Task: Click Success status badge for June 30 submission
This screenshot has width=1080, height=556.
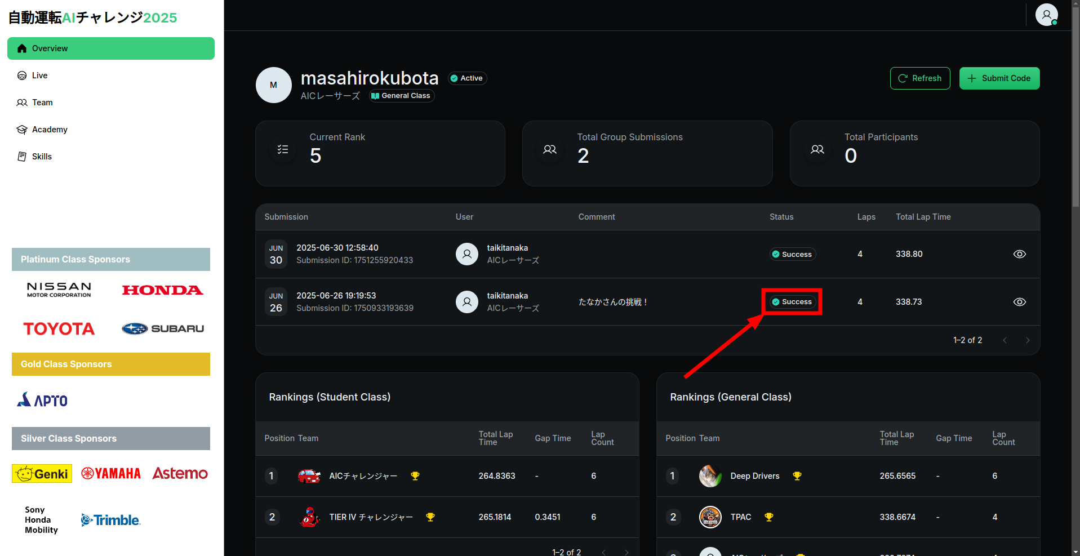Action: [792, 254]
